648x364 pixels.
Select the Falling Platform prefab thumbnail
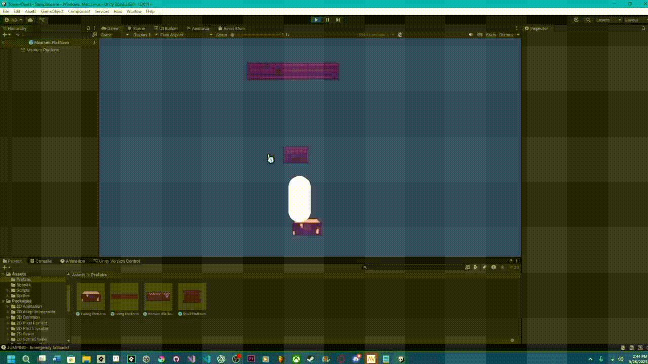(x=91, y=296)
